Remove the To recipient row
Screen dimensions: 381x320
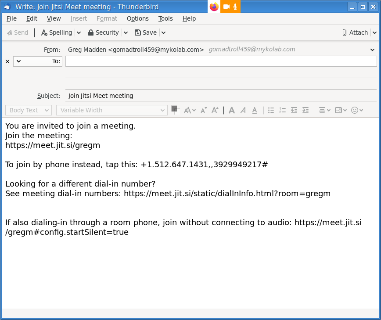coord(7,61)
